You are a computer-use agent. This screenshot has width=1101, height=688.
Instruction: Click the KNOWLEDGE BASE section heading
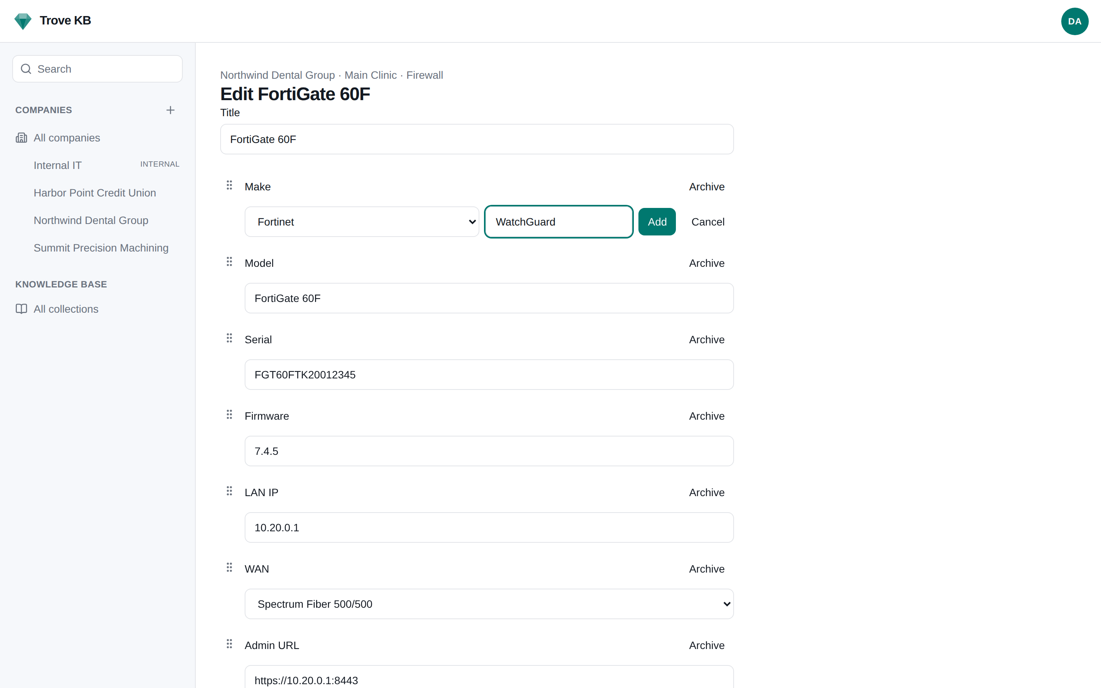61,284
